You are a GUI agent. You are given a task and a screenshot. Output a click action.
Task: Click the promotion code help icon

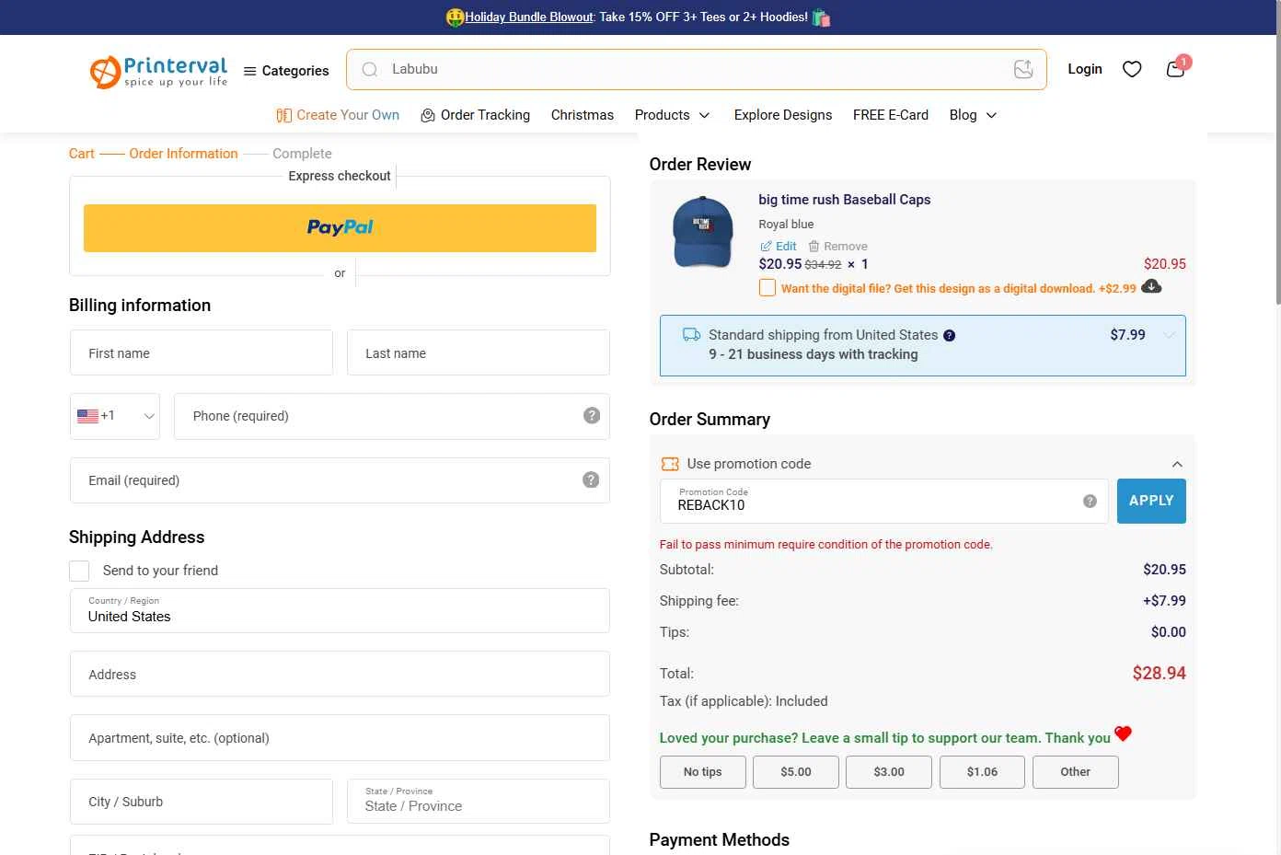pos(1090,501)
